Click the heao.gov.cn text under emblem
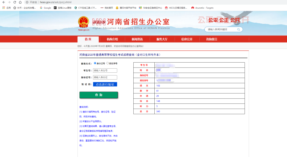The height and width of the screenshot is (157, 287). click(x=84, y=30)
